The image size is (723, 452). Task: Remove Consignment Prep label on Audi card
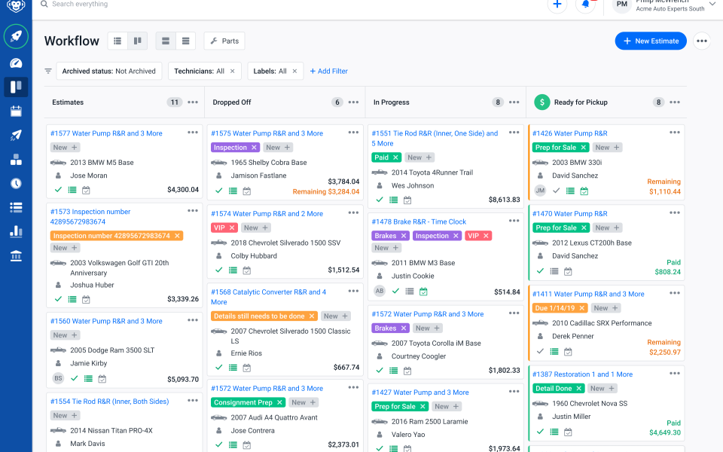279,402
